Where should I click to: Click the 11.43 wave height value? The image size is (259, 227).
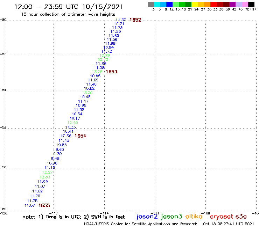pos(64,140)
